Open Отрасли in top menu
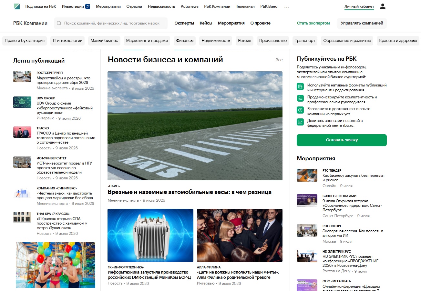This screenshot has width=421, height=291. 134,6
